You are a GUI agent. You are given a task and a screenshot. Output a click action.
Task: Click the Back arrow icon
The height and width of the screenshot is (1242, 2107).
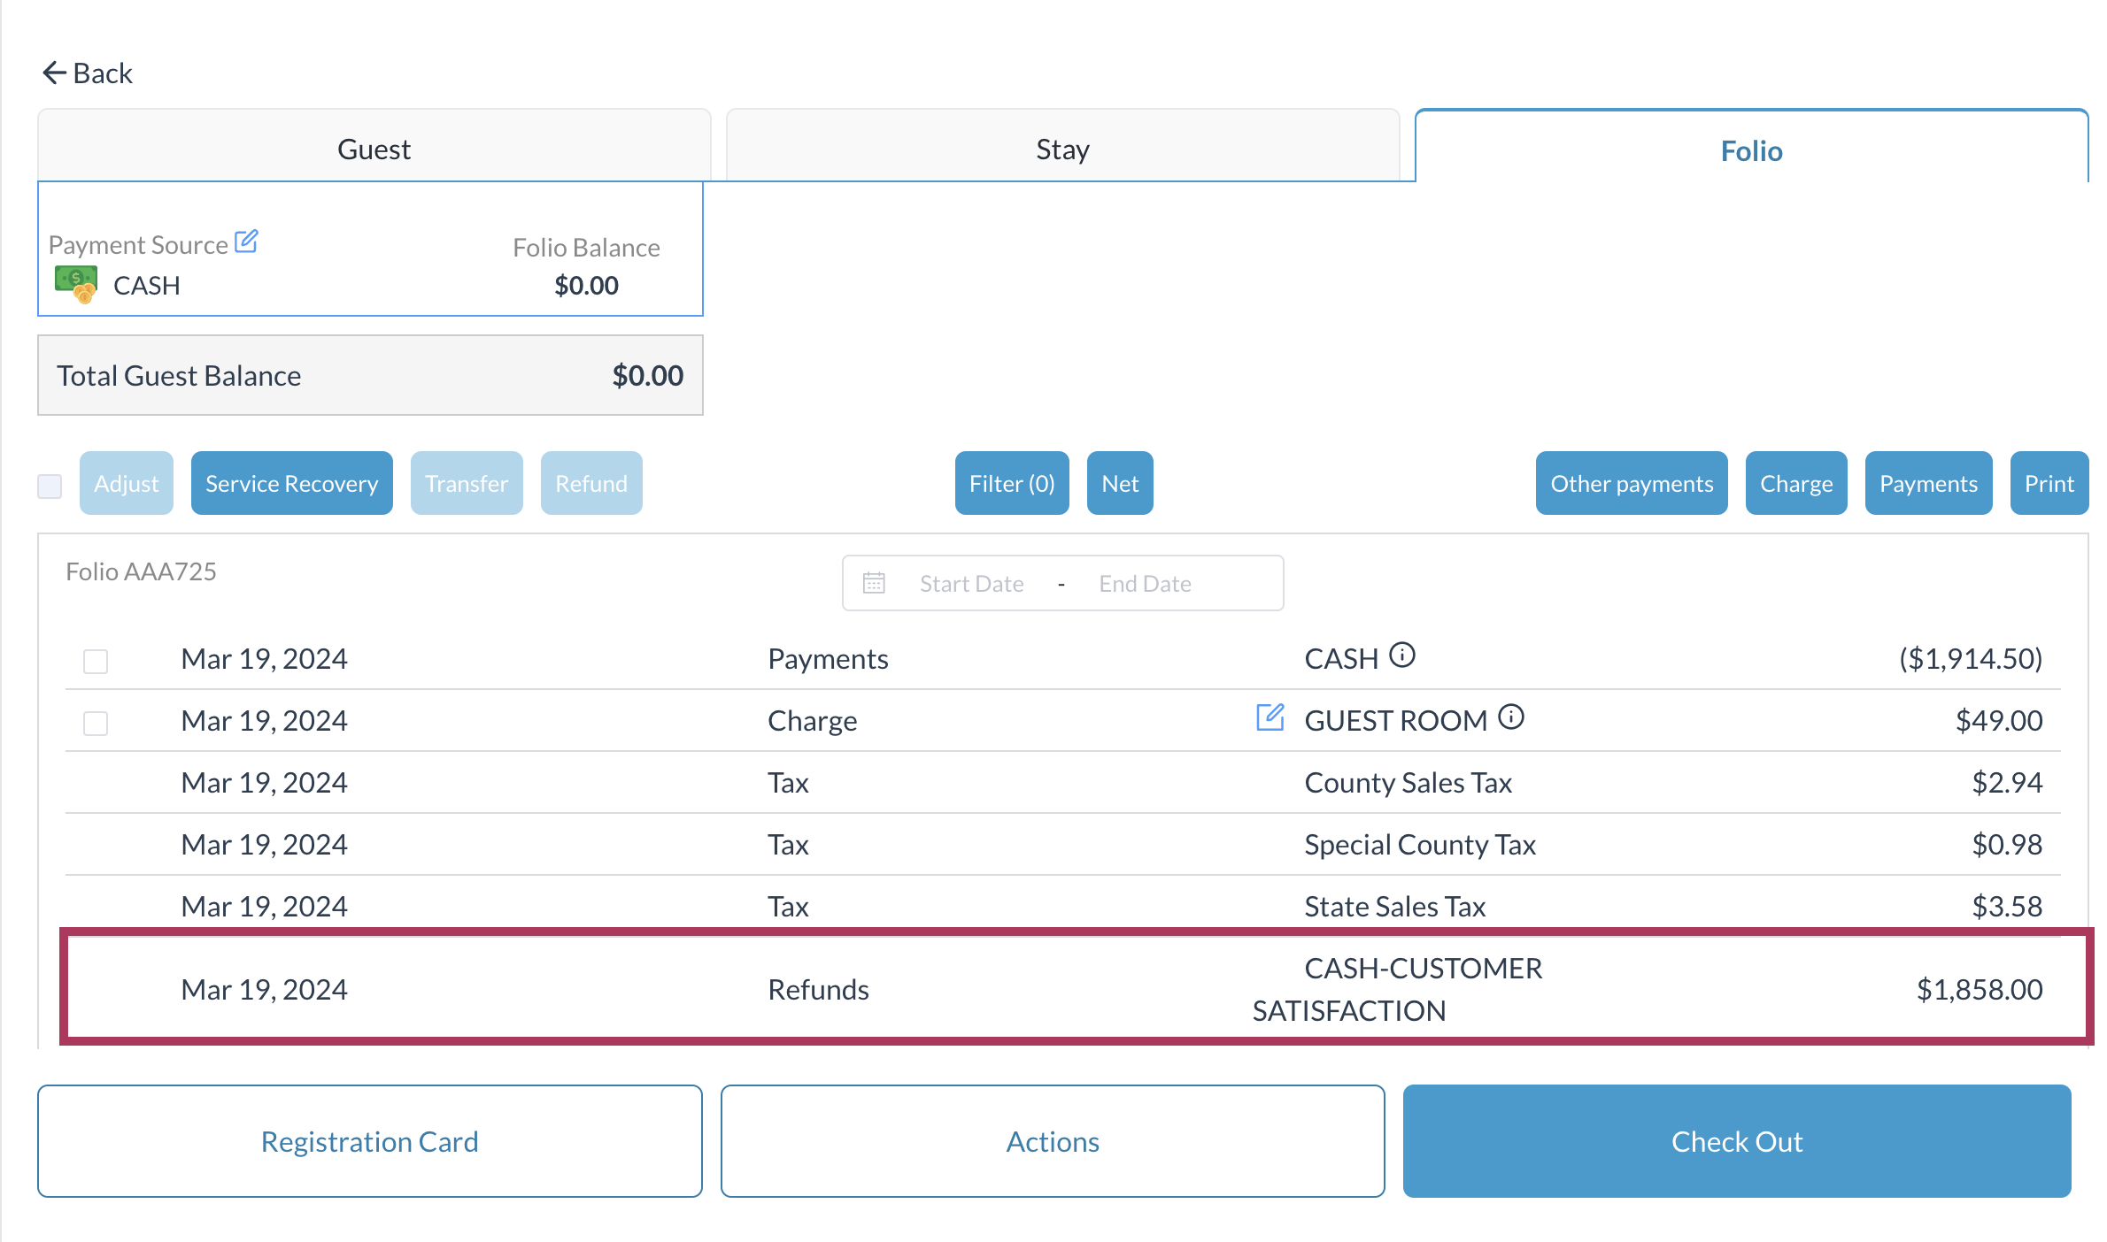(x=55, y=73)
